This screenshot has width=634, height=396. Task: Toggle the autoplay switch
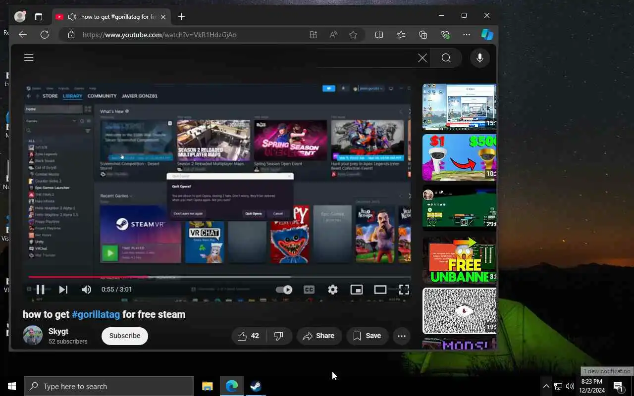284,290
